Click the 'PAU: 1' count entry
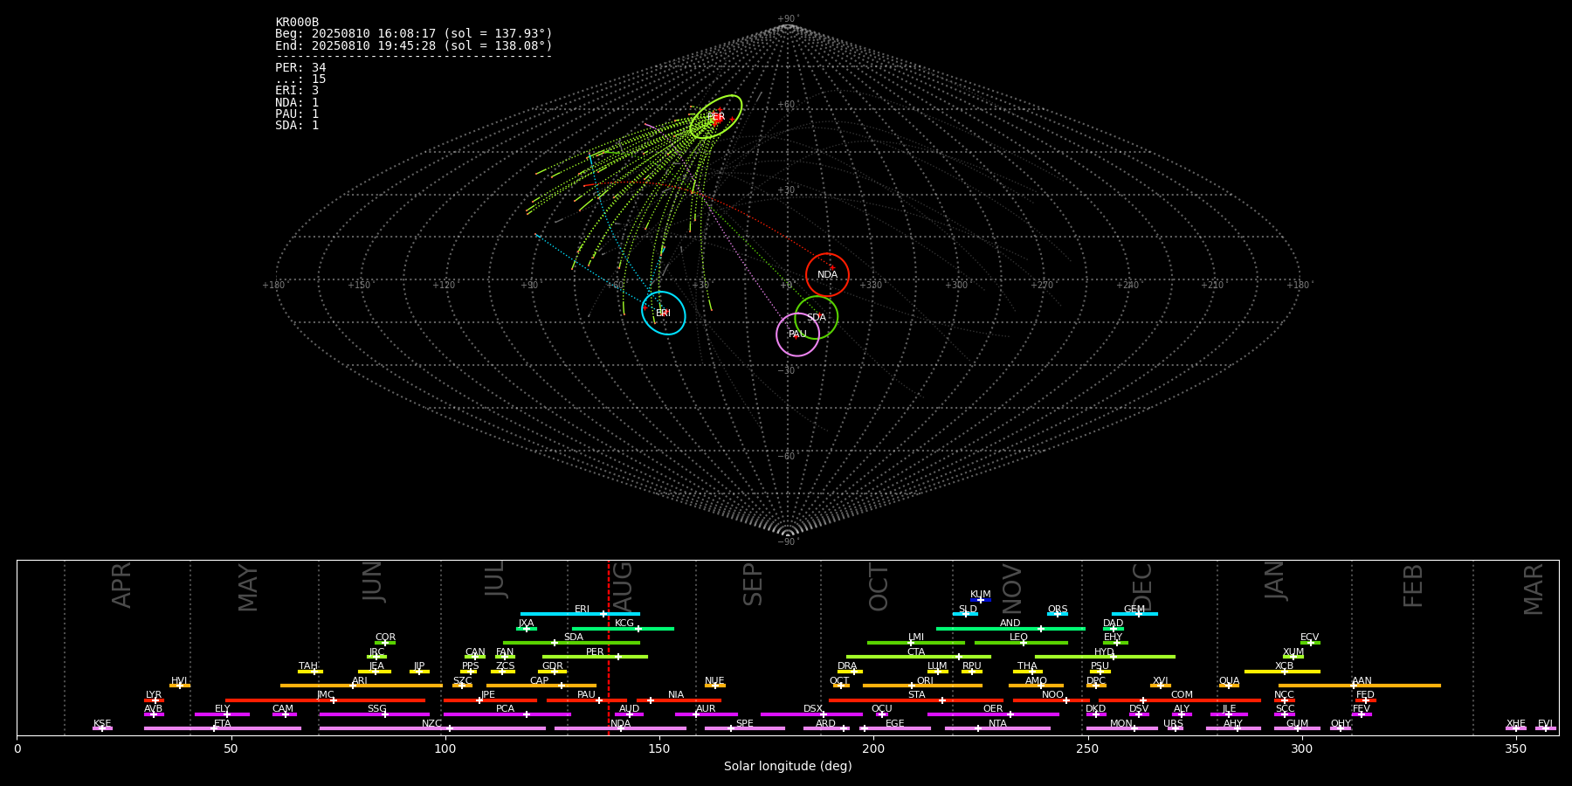This screenshot has width=1572, height=786. [x=297, y=114]
